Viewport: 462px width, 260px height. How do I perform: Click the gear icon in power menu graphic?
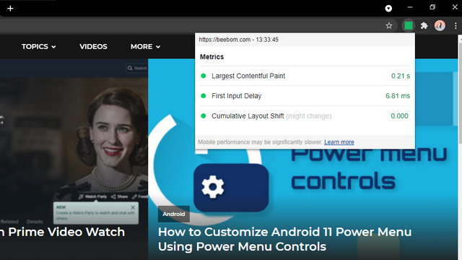click(x=213, y=186)
